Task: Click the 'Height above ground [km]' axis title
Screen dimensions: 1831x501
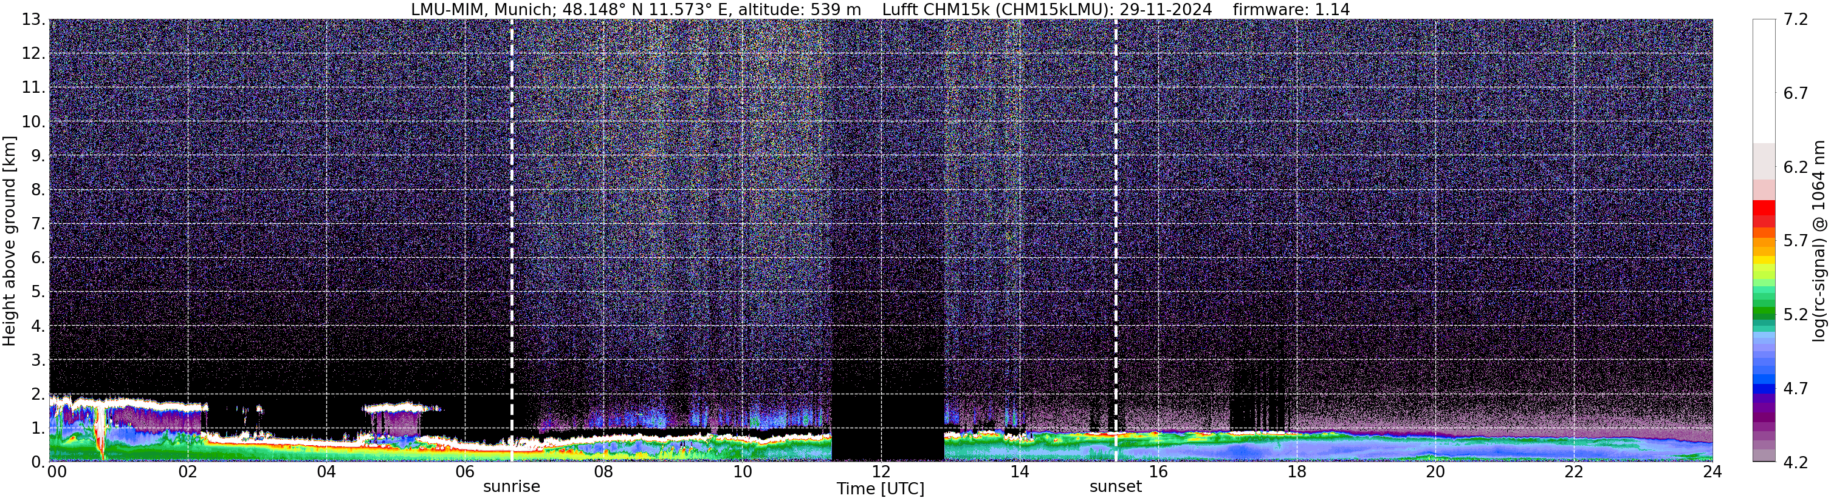Action: coord(9,241)
